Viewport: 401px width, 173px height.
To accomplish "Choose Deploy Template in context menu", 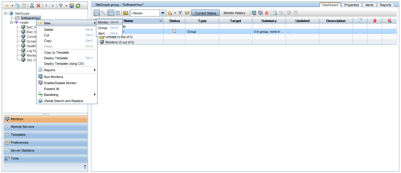I will tap(56, 58).
